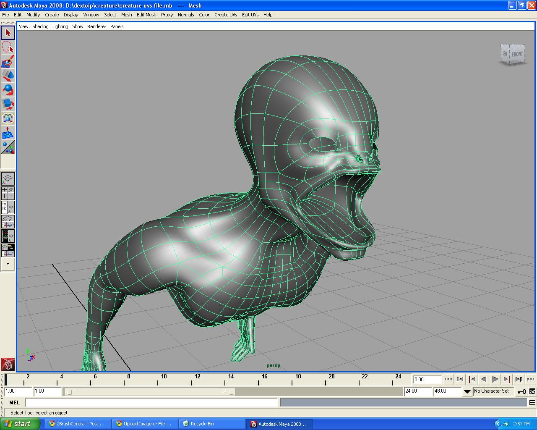Switch to ZBrushCentral taskbar window
The image size is (537, 430).
77,424
